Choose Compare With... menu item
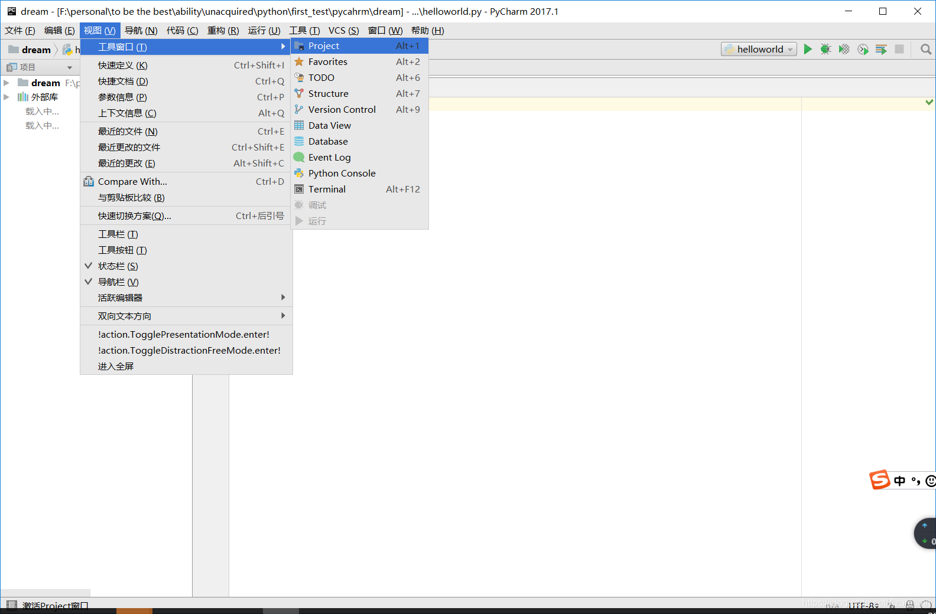The image size is (936, 614). [x=186, y=182]
